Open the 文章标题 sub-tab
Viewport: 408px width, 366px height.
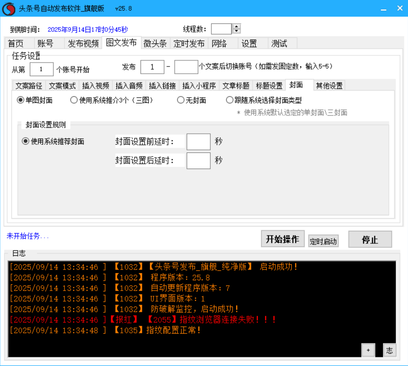(235, 85)
